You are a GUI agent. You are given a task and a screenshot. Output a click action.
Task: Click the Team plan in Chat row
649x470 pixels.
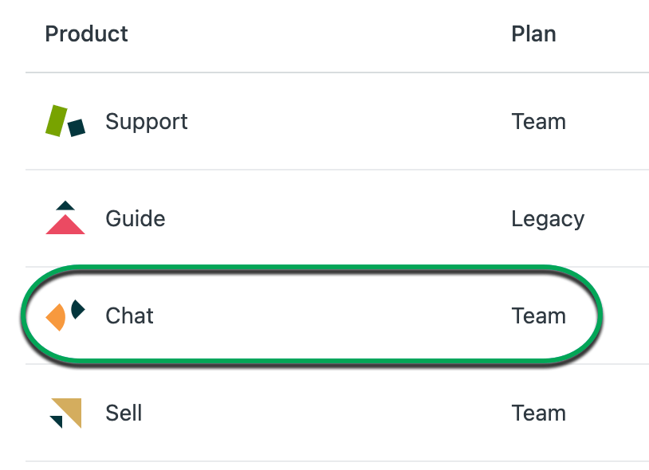(538, 316)
